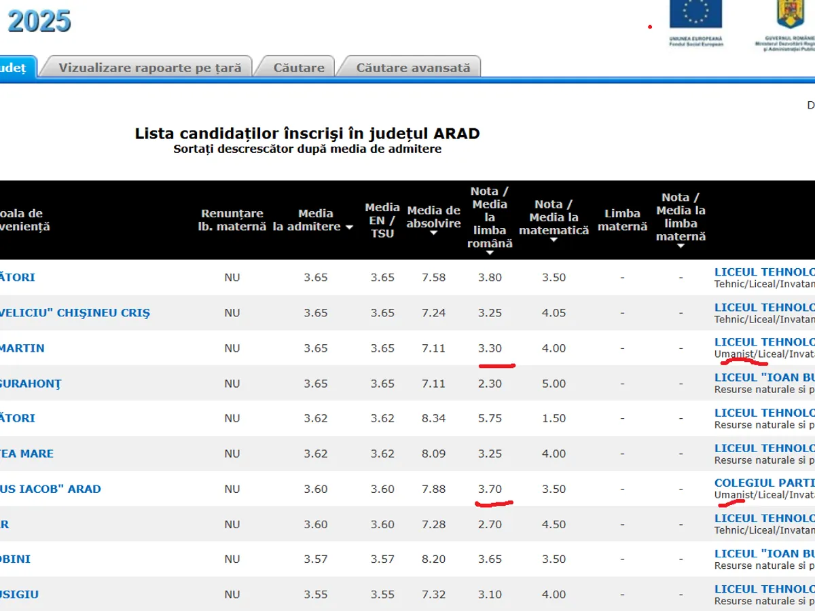The image size is (815, 611).
Task: Click the 2025 site logo
Action: click(39, 22)
